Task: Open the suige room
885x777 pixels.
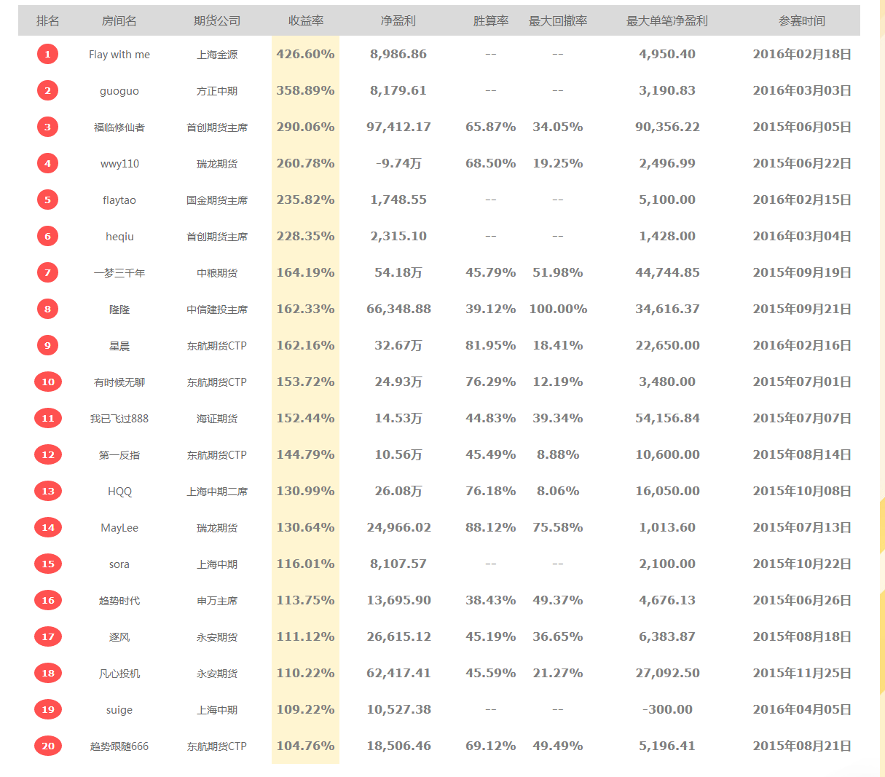Action: tap(119, 710)
